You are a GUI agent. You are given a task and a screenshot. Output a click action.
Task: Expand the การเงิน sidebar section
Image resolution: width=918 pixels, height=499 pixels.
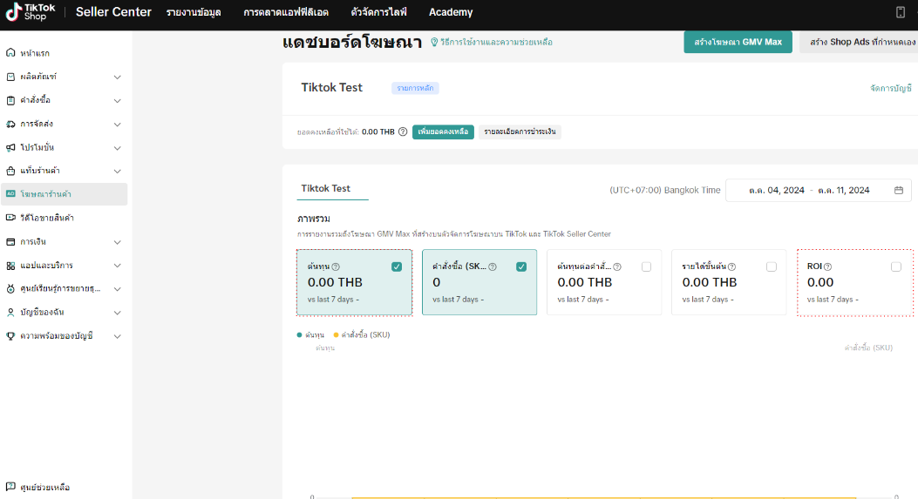117,241
